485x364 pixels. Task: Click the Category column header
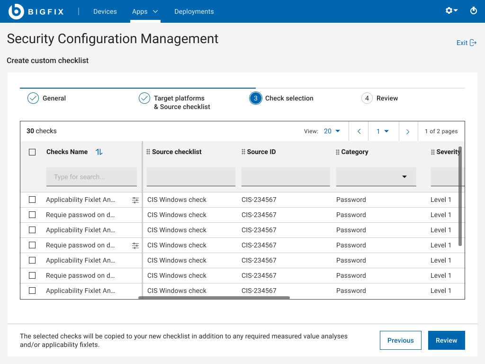354,152
